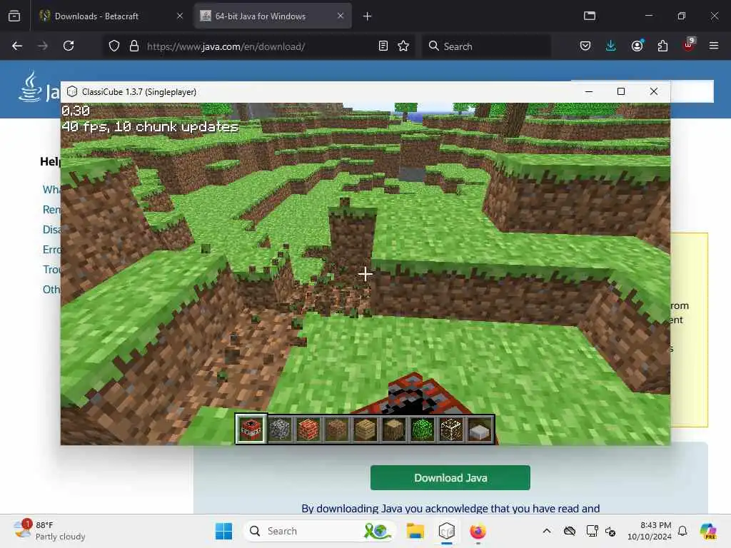Open Firefox application hamburger menu

coord(714,46)
